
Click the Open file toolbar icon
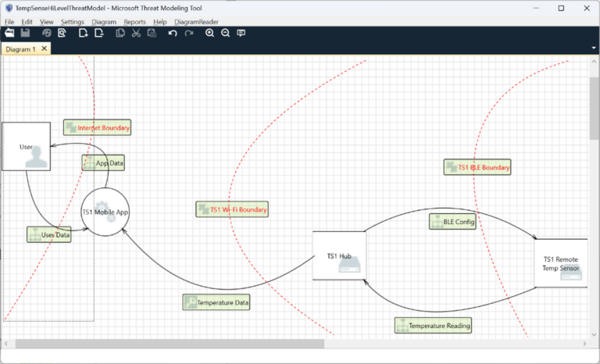tap(9, 33)
